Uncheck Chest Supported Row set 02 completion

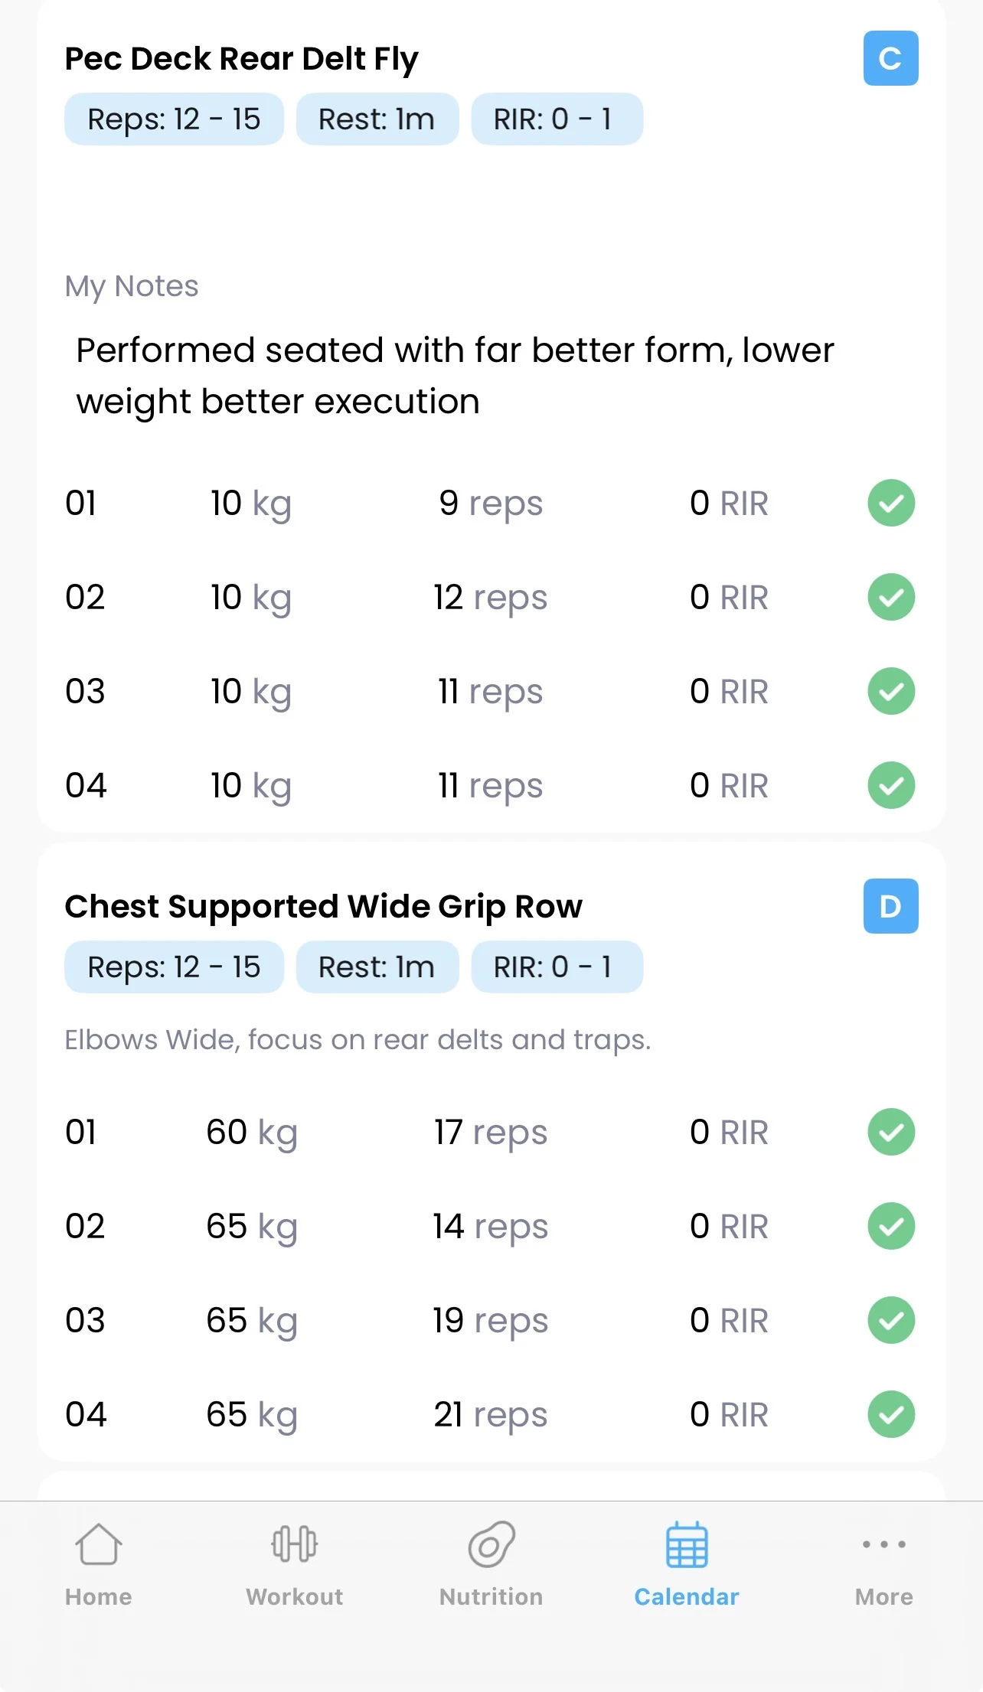pyautogui.click(x=890, y=1226)
